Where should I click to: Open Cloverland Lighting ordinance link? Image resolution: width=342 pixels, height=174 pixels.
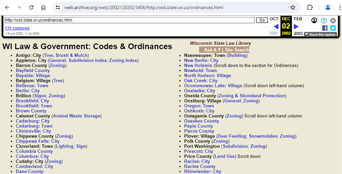[65, 146]
